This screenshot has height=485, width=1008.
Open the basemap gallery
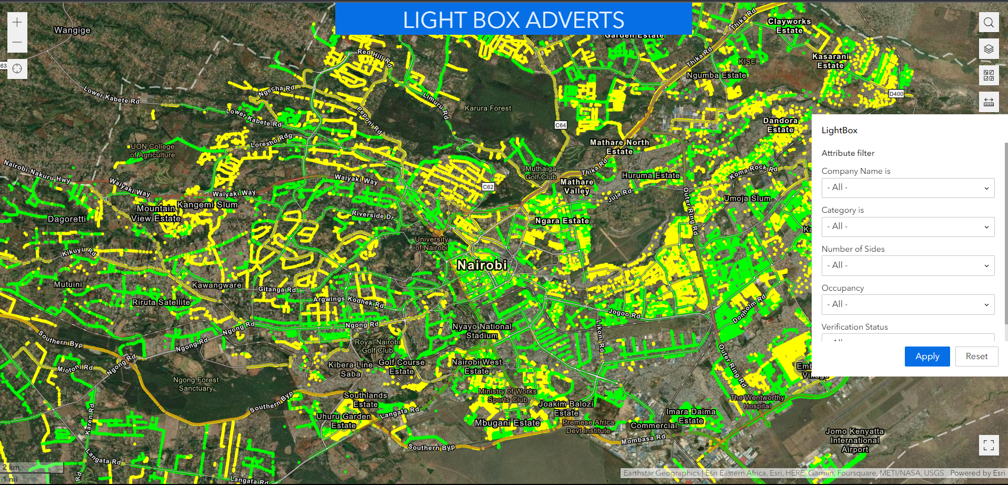click(989, 75)
